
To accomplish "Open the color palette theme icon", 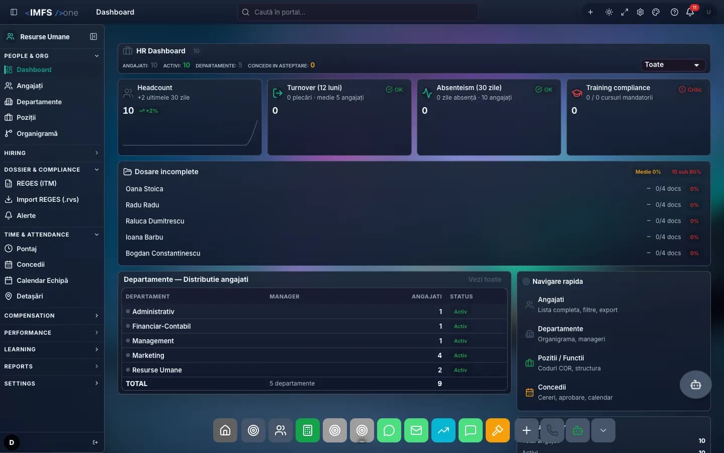I will 656,12.
